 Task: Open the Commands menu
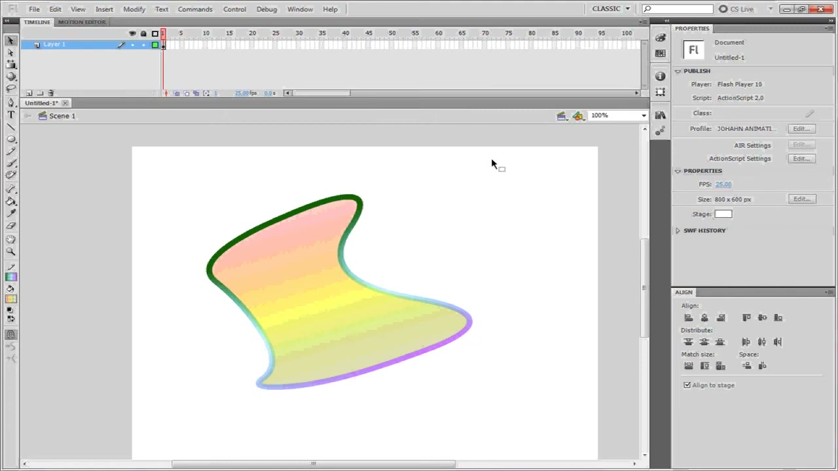point(195,9)
